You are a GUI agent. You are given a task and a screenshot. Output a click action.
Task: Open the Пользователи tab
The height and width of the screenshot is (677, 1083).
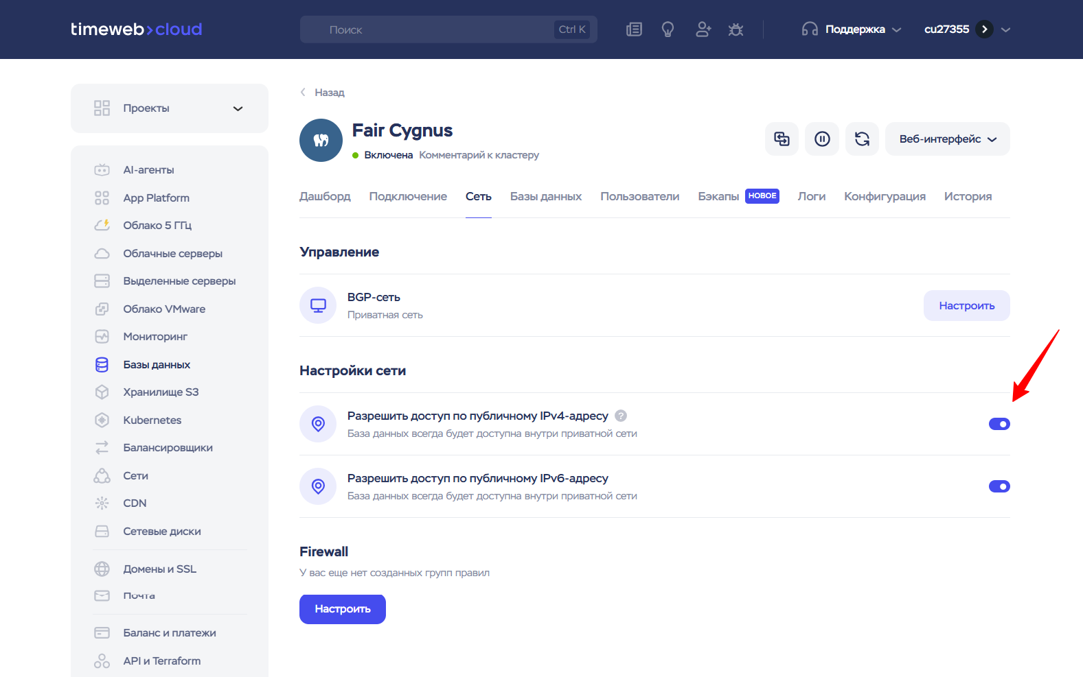(640, 196)
